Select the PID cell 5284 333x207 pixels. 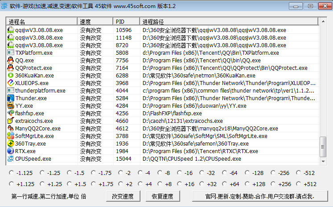click(x=122, y=98)
